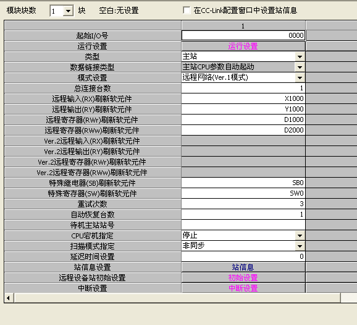Click the Y1000 remote output field
Screen dimensions: 357x325
243,109
